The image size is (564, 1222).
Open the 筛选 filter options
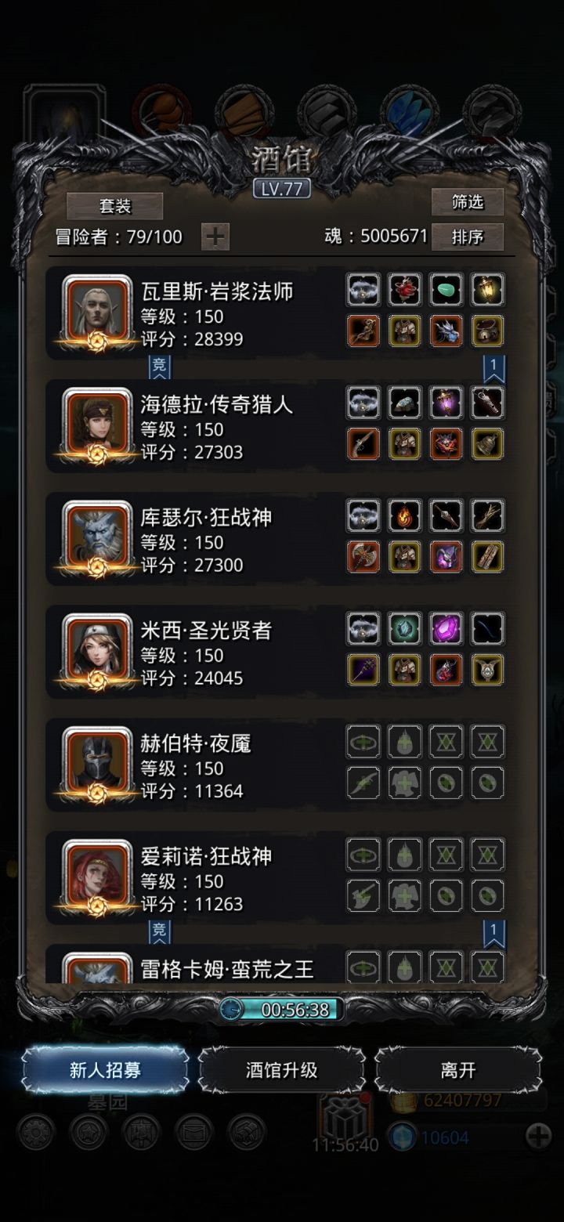[468, 203]
